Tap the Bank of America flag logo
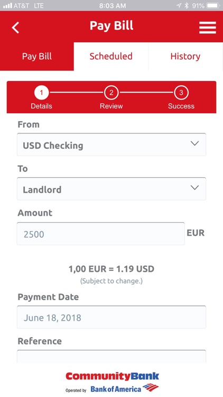223x397 pixels. point(151,387)
